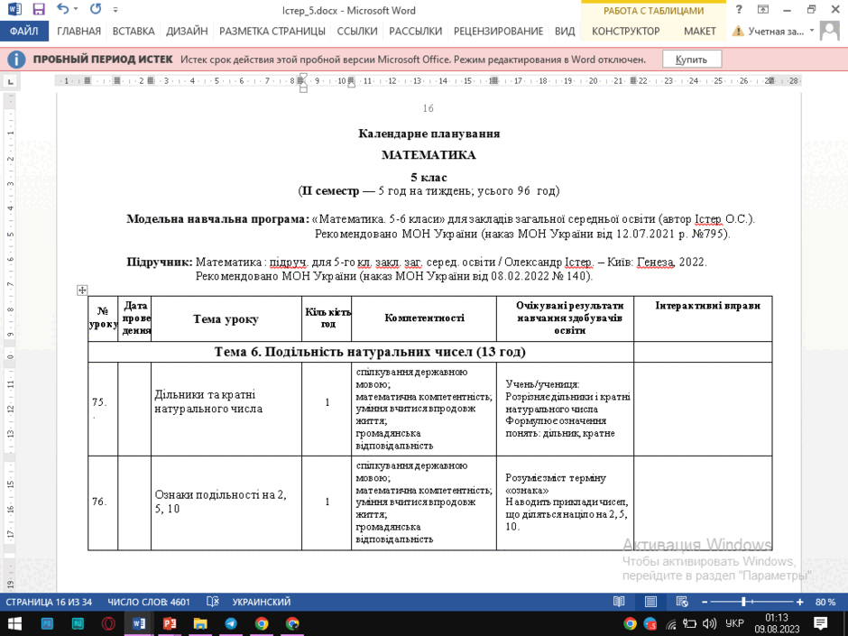This screenshot has width=848, height=636.
Task: Expand the account dropdown arrow
Action: click(811, 31)
